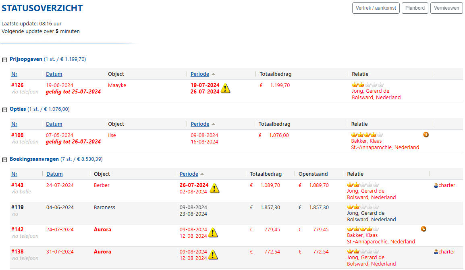Sort Opties table by Nr column

coord(14,124)
